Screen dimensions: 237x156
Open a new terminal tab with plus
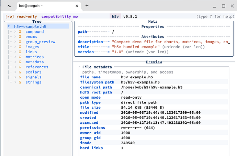(87, 5)
